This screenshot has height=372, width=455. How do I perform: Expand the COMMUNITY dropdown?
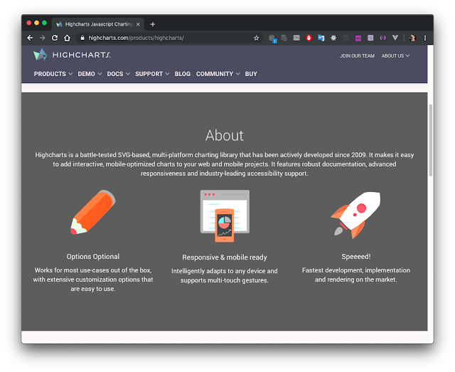pos(218,74)
